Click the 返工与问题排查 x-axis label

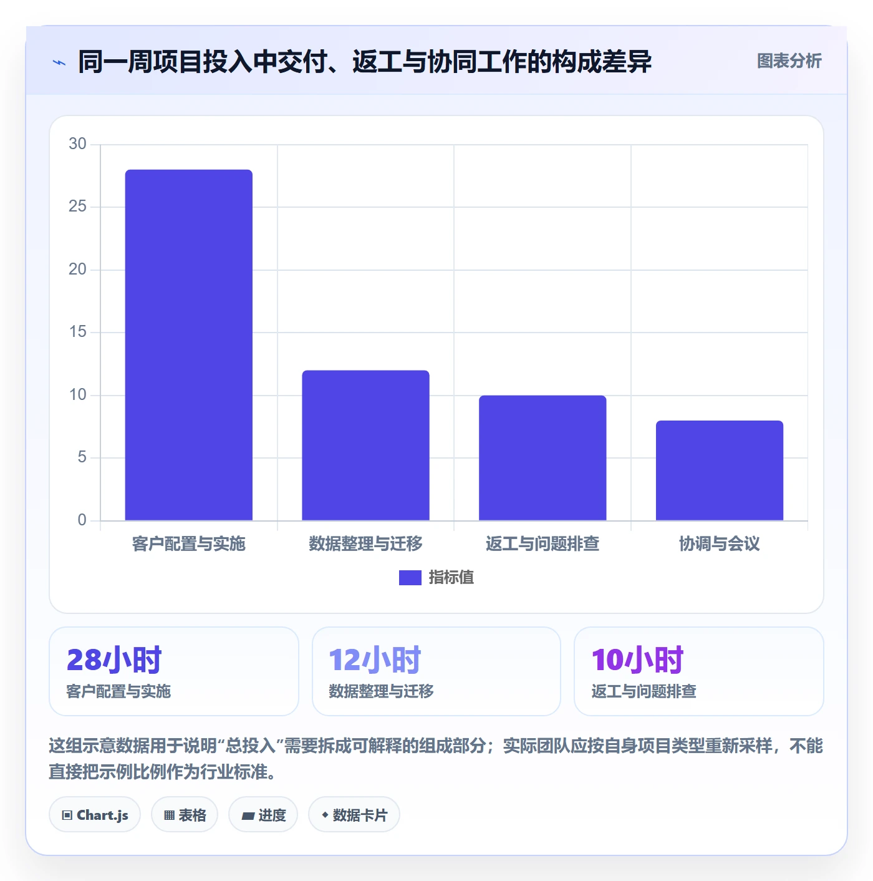point(543,544)
